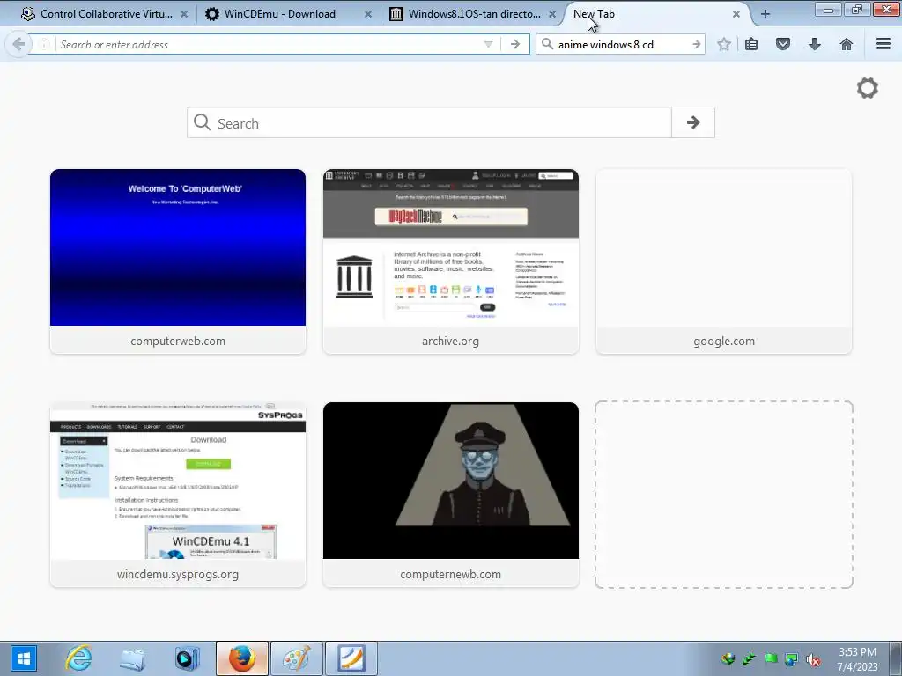This screenshot has width=902, height=676.
Task: Open the google.com tile
Action: 724,261
